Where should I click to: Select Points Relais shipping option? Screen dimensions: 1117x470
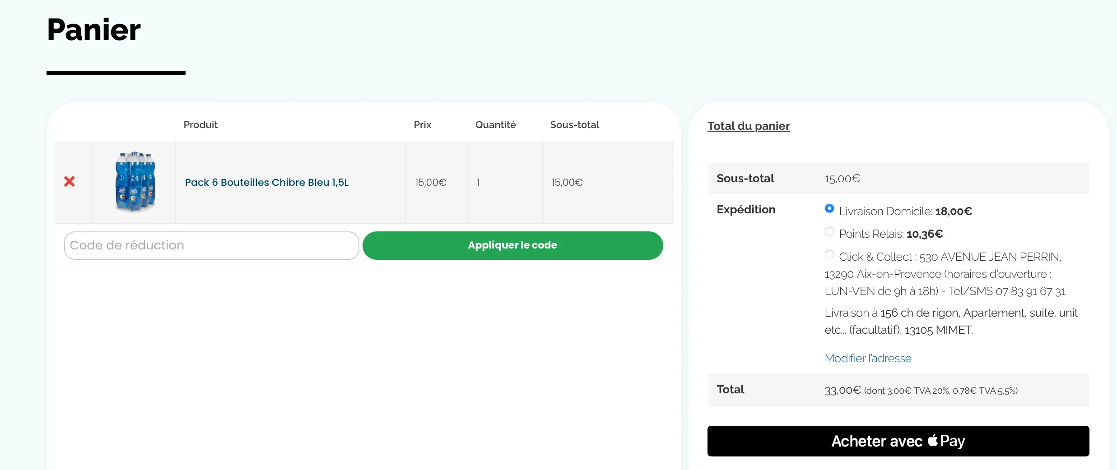pyautogui.click(x=829, y=231)
